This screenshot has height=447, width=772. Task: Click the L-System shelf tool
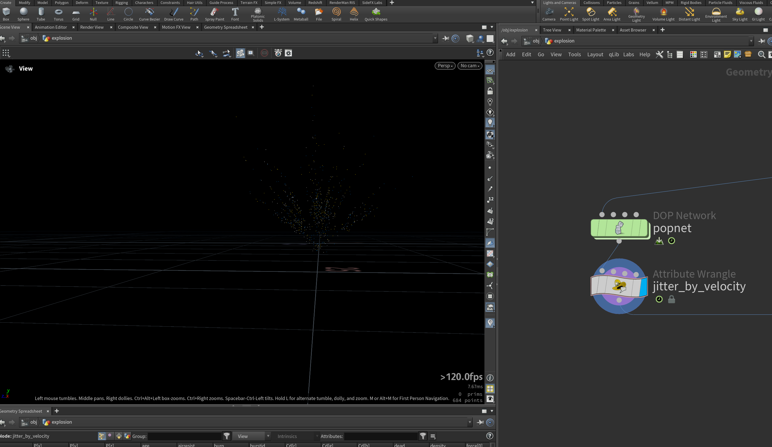(282, 14)
